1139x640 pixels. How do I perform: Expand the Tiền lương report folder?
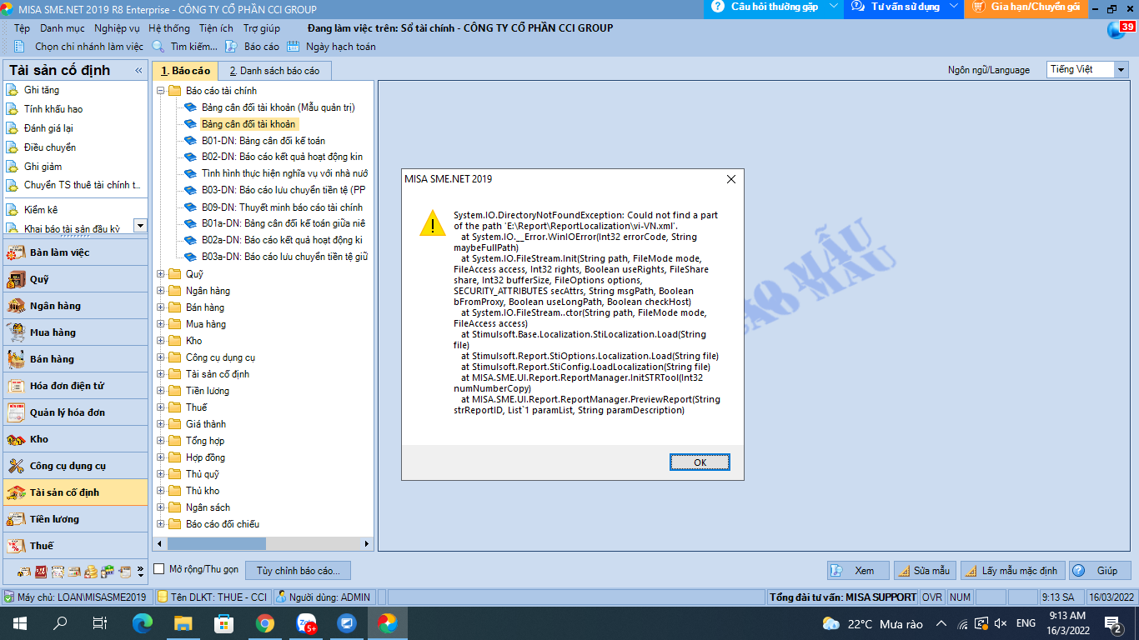pyautogui.click(x=161, y=391)
